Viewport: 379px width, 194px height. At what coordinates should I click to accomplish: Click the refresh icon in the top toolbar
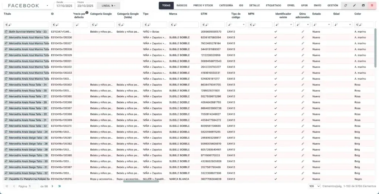pyautogui.click(x=346, y=5)
